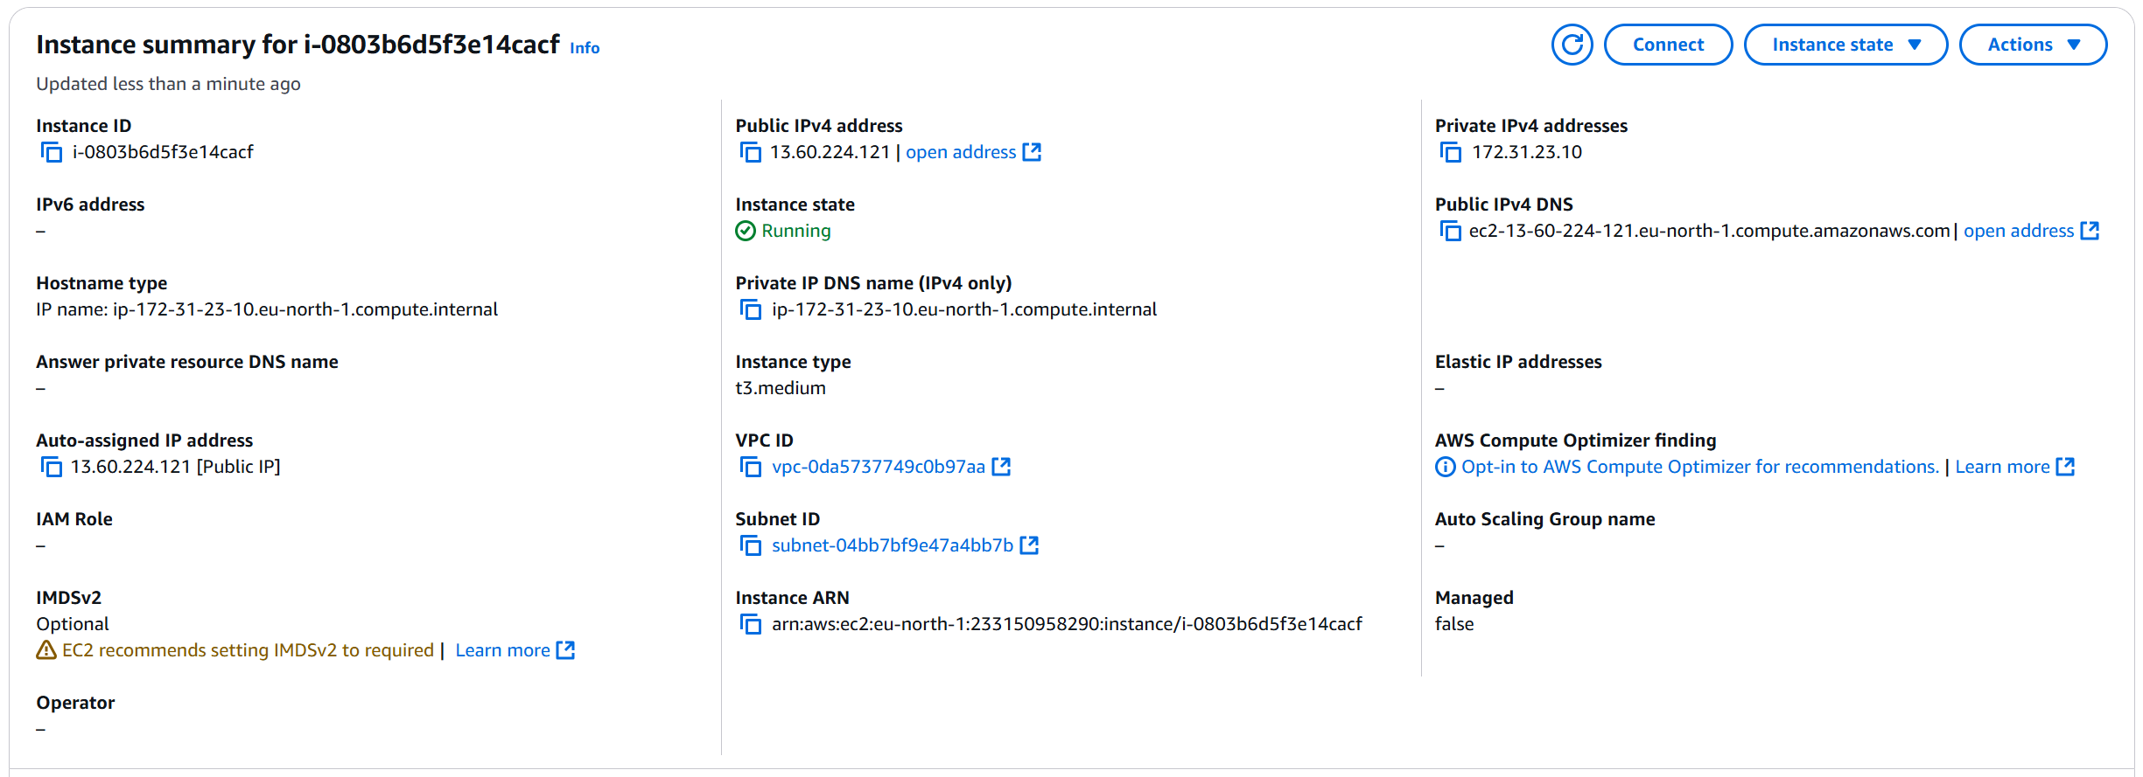The image size is (2143, 777).
Task: Copy the Subnet ID
Action: 751,545
